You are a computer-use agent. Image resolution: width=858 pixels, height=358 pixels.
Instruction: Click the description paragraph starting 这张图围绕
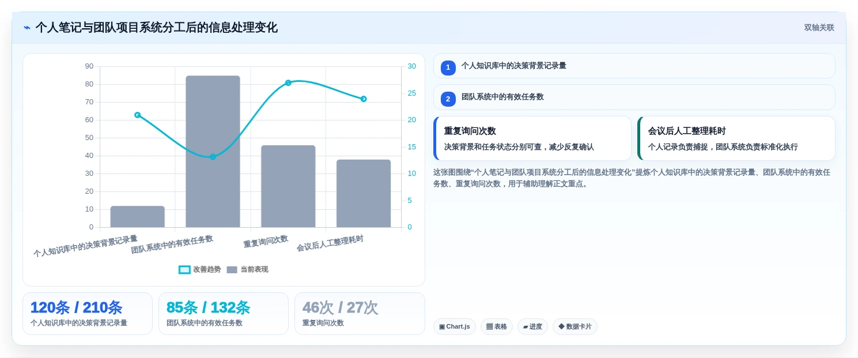coord(632,178)
